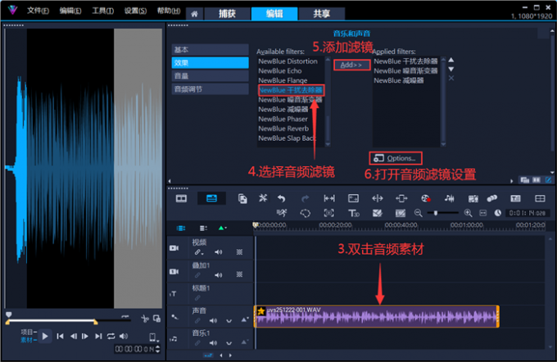Play the preview
Screen dimensions: 557x362
45,336
